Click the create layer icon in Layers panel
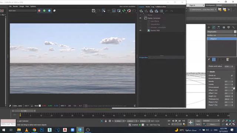Viewport: 237px width, 133px height. coord(141,11)
